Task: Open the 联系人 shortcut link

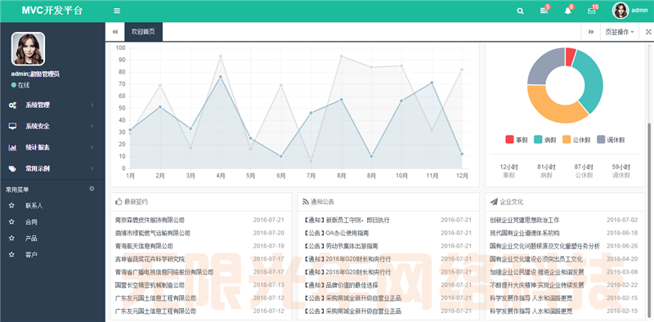Action: (34, 206)
